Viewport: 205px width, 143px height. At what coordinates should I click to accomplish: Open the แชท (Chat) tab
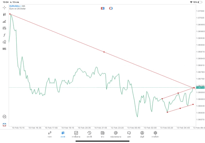pos(129,134)
